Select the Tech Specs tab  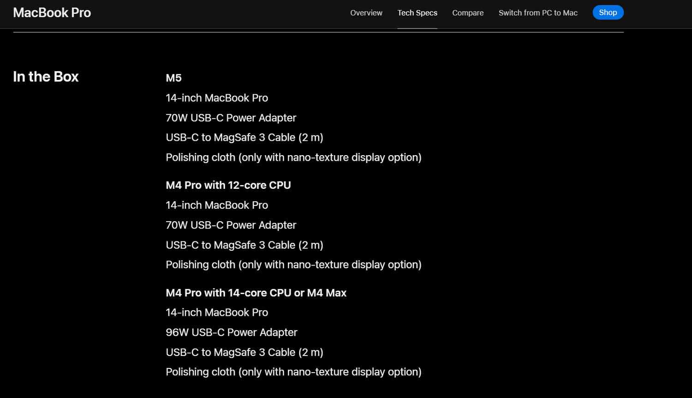click(417, 13)
